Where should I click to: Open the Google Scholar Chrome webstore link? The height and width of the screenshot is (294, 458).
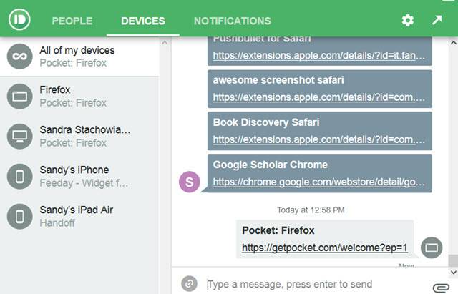319,182
